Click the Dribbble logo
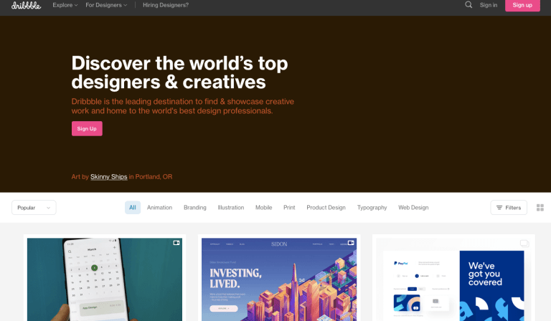The width and height of the screenshot is (551, 321). click(x=26, y=5)
